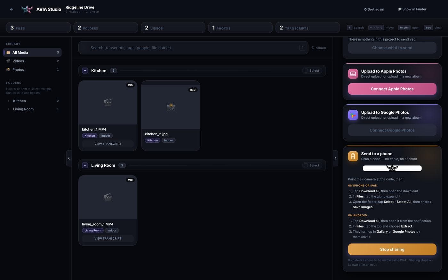Collapse the Living Room section chevron
Viewport: 448px width, 280px height.
(85, 165)
